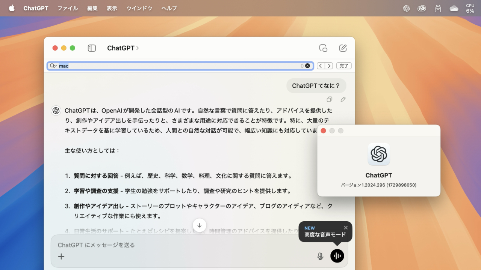This screenshot has width=481, height=270.
Task: Click the 高度な音声モード tooltip label
Action: [x=325, y=235]
